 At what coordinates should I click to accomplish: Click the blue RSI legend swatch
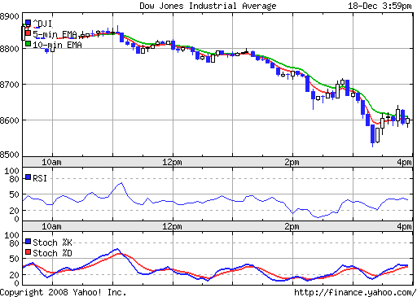point(28,177)
